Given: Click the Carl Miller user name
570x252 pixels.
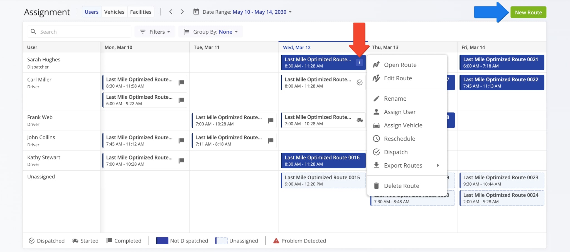Looking at the screenshot, I should [39, 79].
